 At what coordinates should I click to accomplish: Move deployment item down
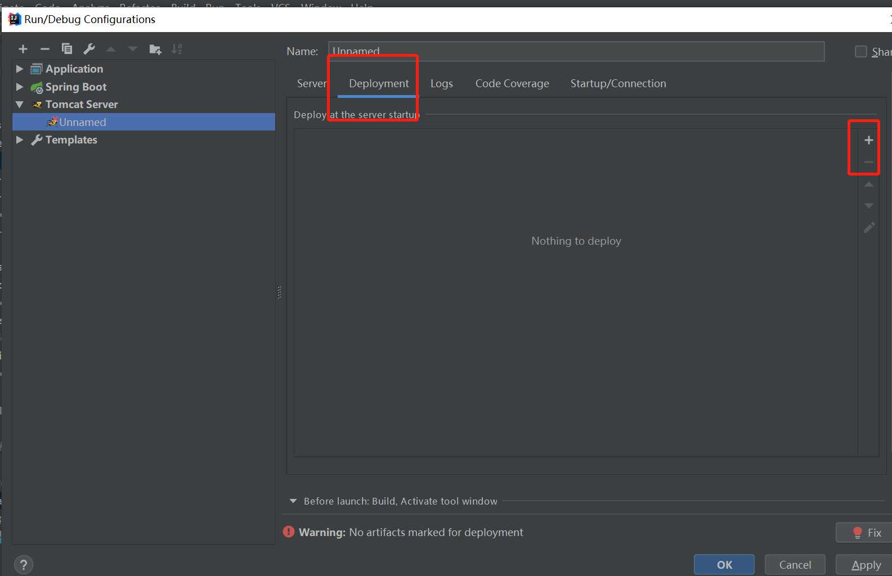[869, 206]
